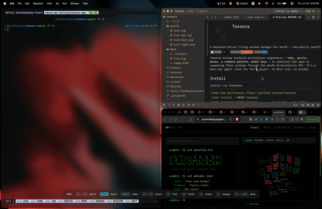Open the Window menu
Screen dimensions: 322x209
click(75, 4)
